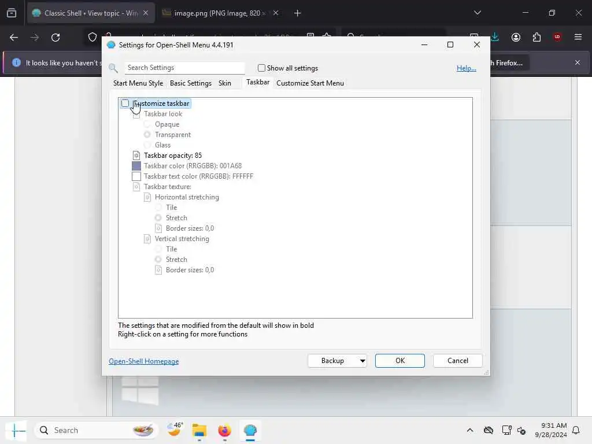The height and width of the screenshot is (444, 592).
Task: Select the Opaque taskbar look option
Action: click(147, 124)
